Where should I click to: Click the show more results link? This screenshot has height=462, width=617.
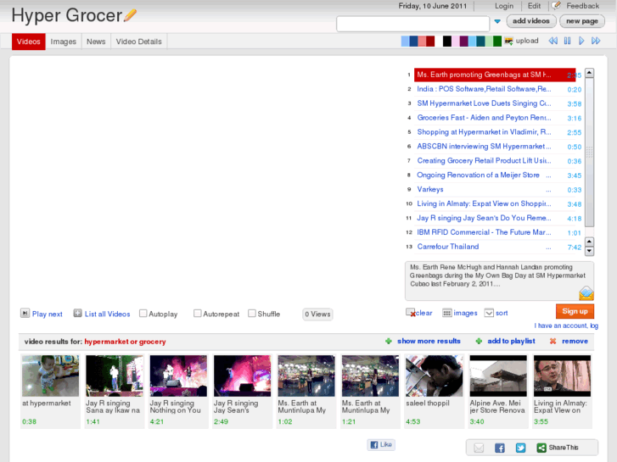tap(429, 342)
